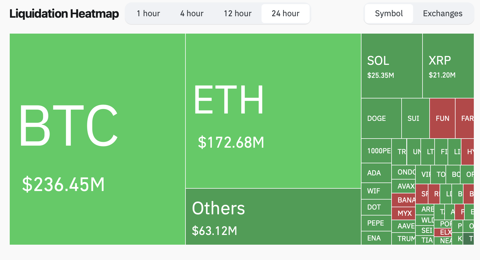The image size is (480, 260).
Task: Select the PEPE heatmap tile
Action: [376, 223]
